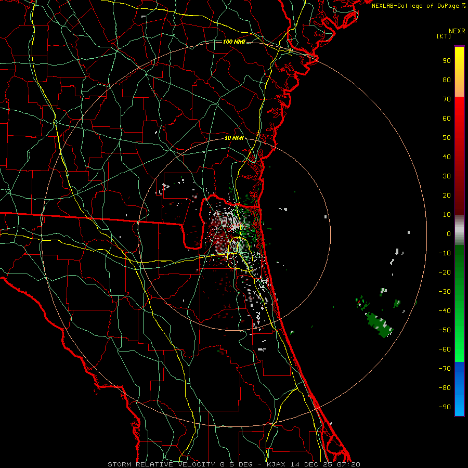Screen dimensions: 468x468
Task: Click the 90 value on velocity scale
Action: point(447,61)
